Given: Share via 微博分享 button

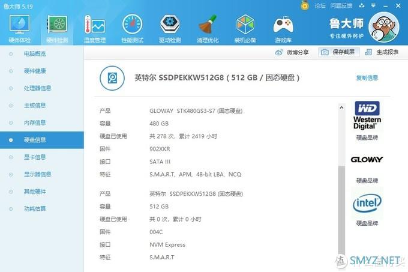Looking at the screenshot, I should [292, 52].
